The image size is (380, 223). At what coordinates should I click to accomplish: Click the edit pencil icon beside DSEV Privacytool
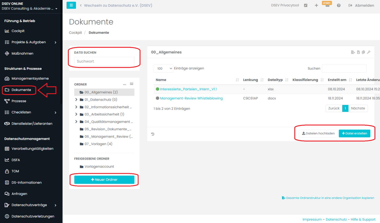click(x=306, y=5)
